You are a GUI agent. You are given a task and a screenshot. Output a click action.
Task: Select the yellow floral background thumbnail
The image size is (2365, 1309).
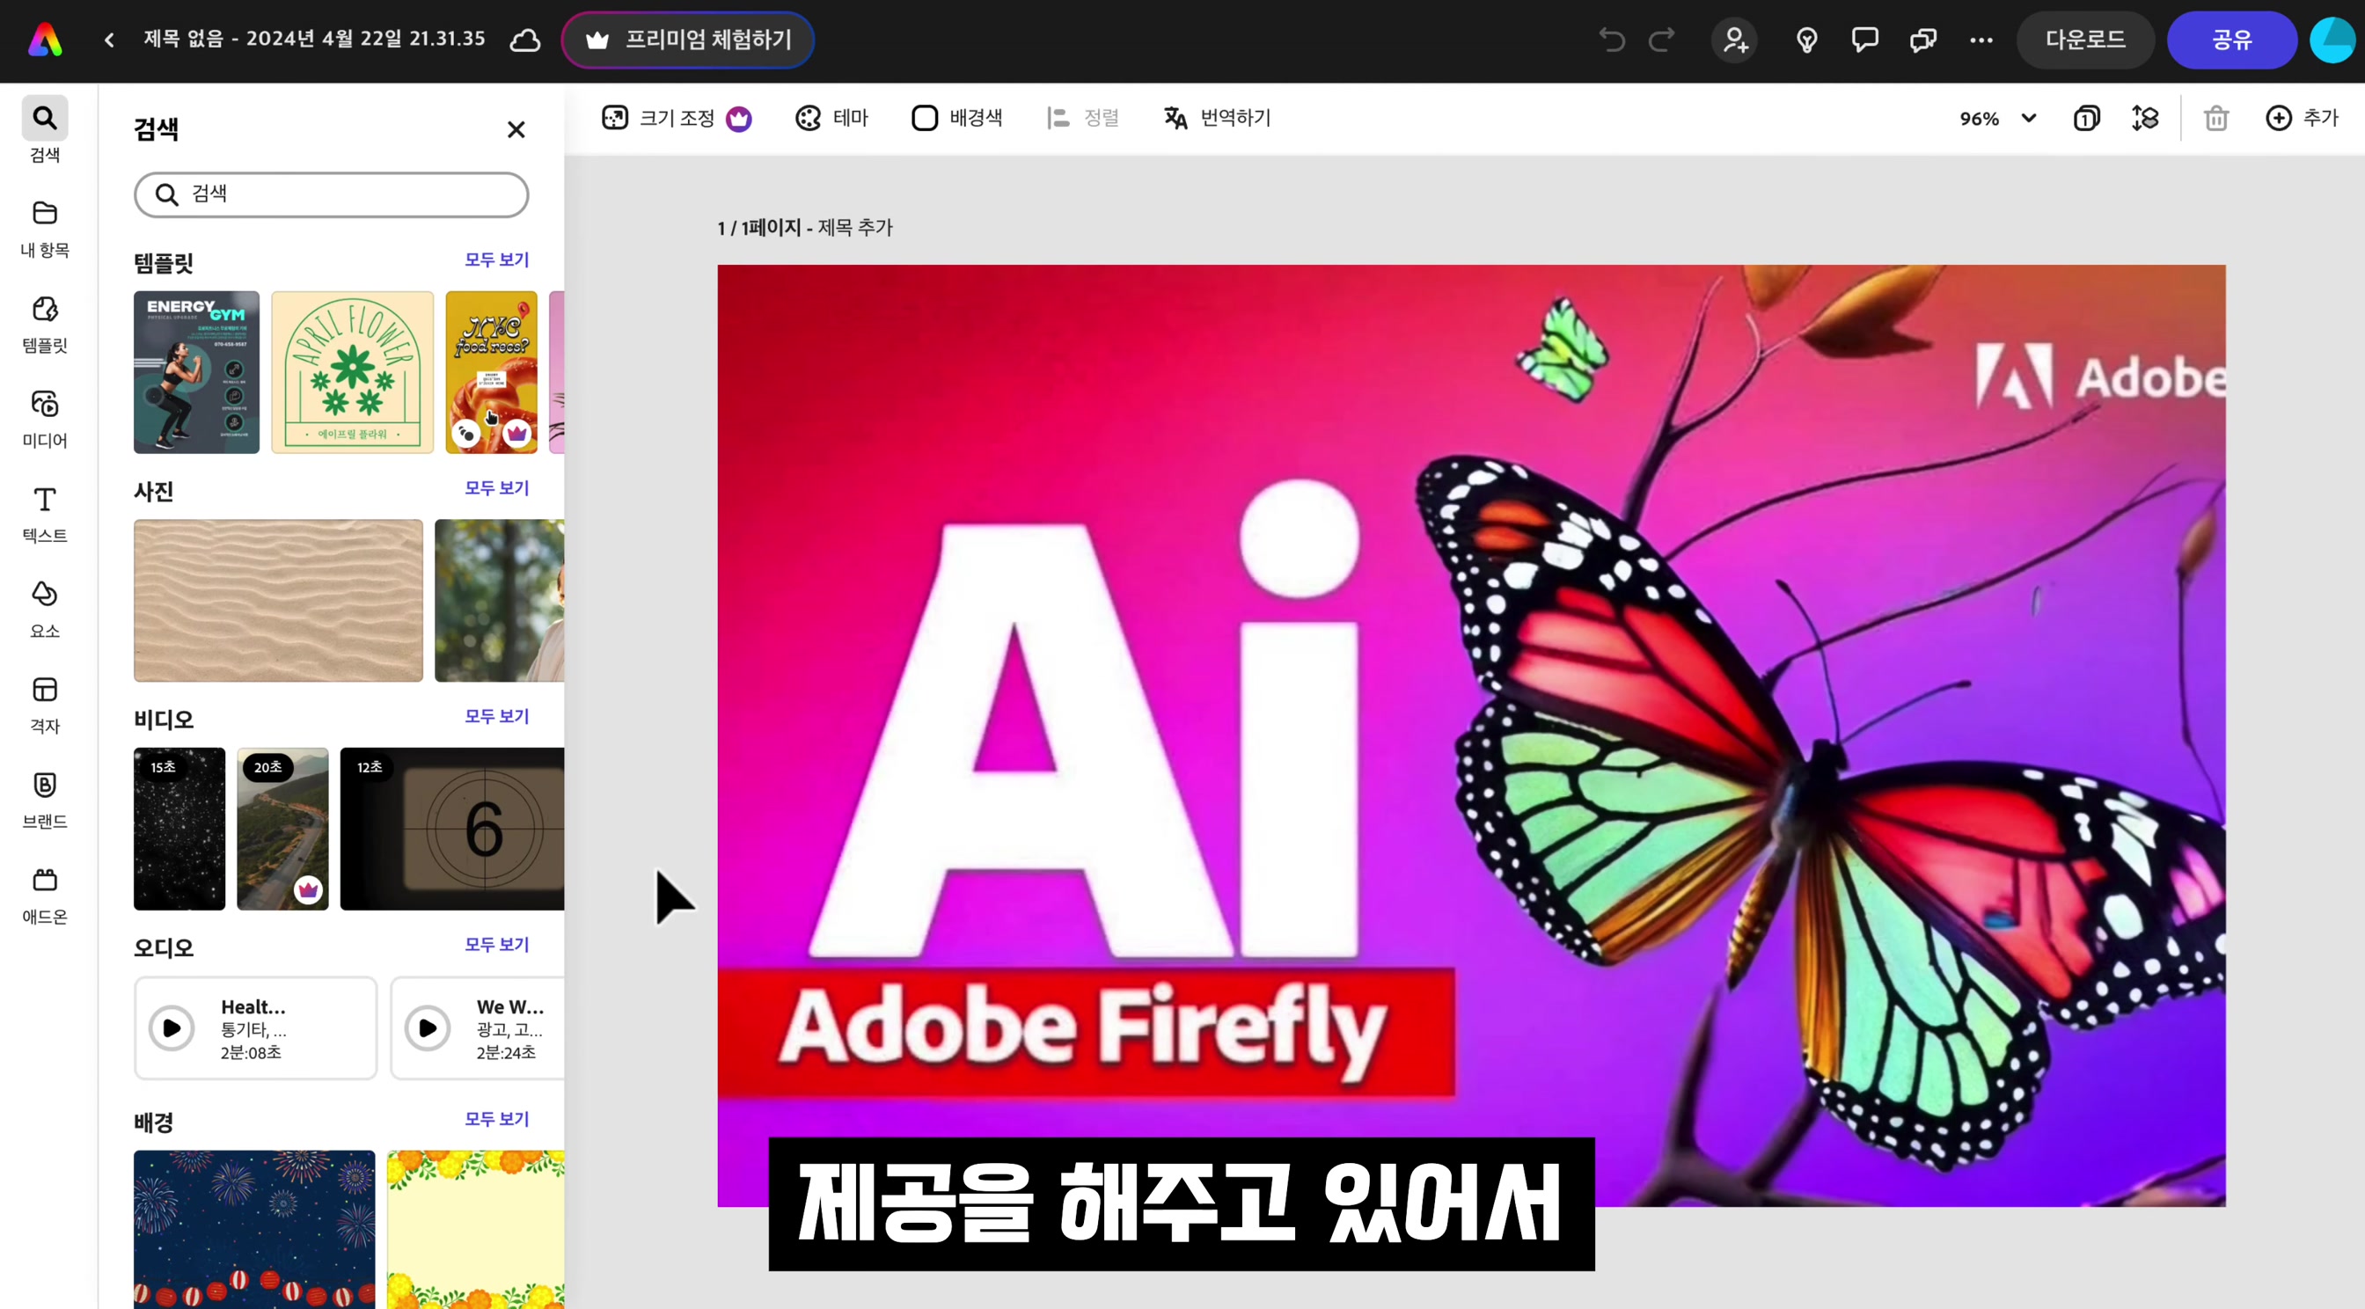(x=476, y=1229)
